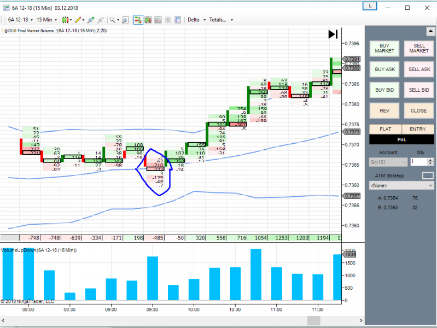Click the skip-to-latest bar arrow on chart
Image resolution: width=437 pixels, height=328 pixels.
[333, 34]
